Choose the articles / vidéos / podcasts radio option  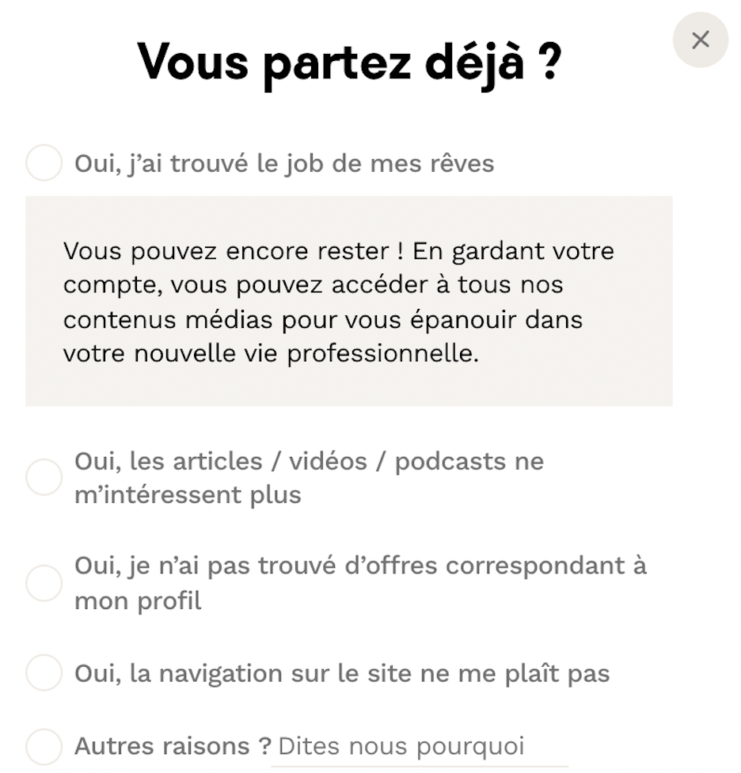coord(44,477)
